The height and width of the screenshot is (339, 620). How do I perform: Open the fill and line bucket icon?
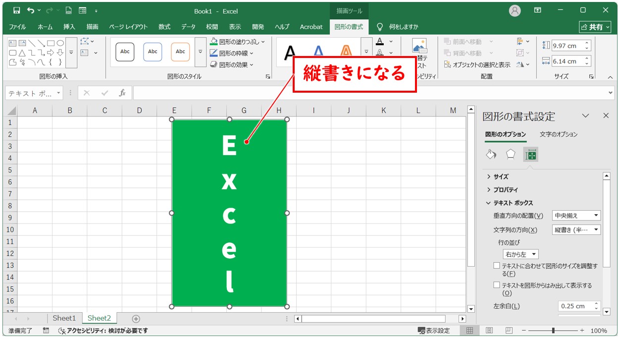click(491, 155)
